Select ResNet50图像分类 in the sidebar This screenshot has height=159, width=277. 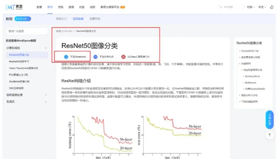tap(27, 55)
